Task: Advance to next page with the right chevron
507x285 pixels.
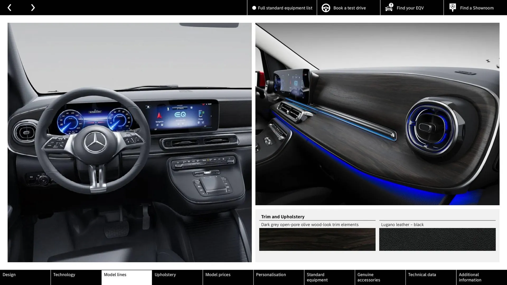Action: point(33,8)
